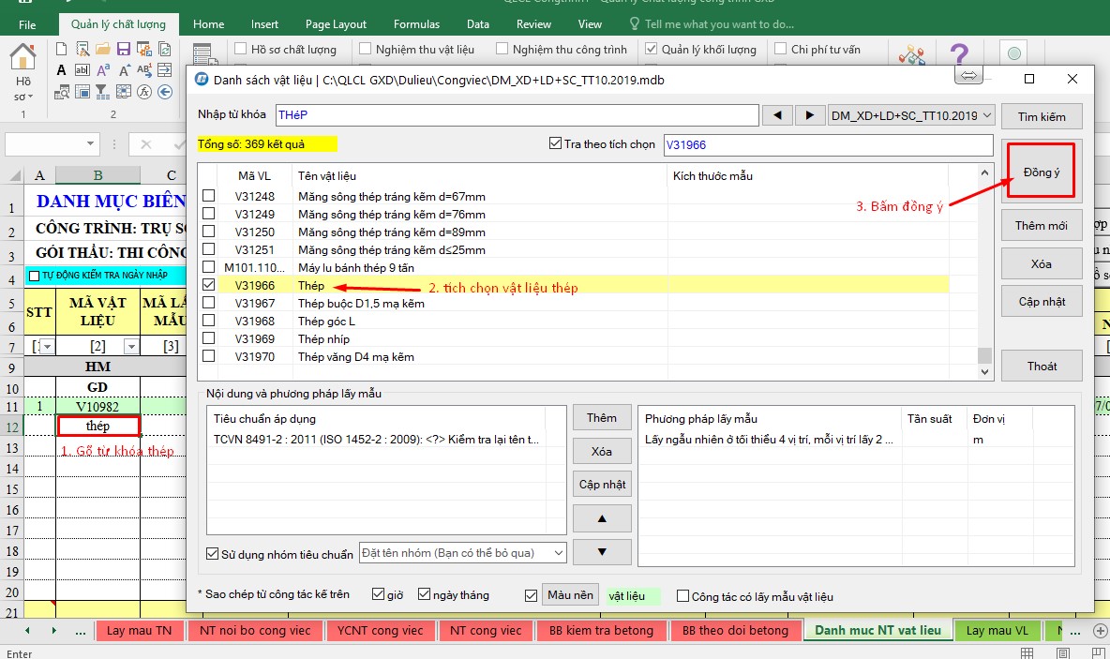The image size is (1110, 659).
Task: Expand the Đặt tên nhóm combo box
Action: point(559,553)
